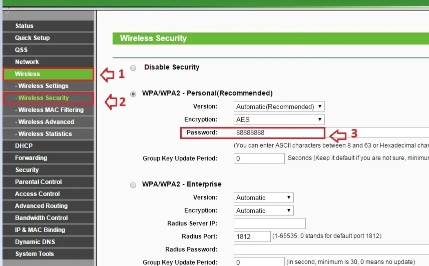Click the Disable Security label
This screenshot has height=266, width=429.
(172, 67)
